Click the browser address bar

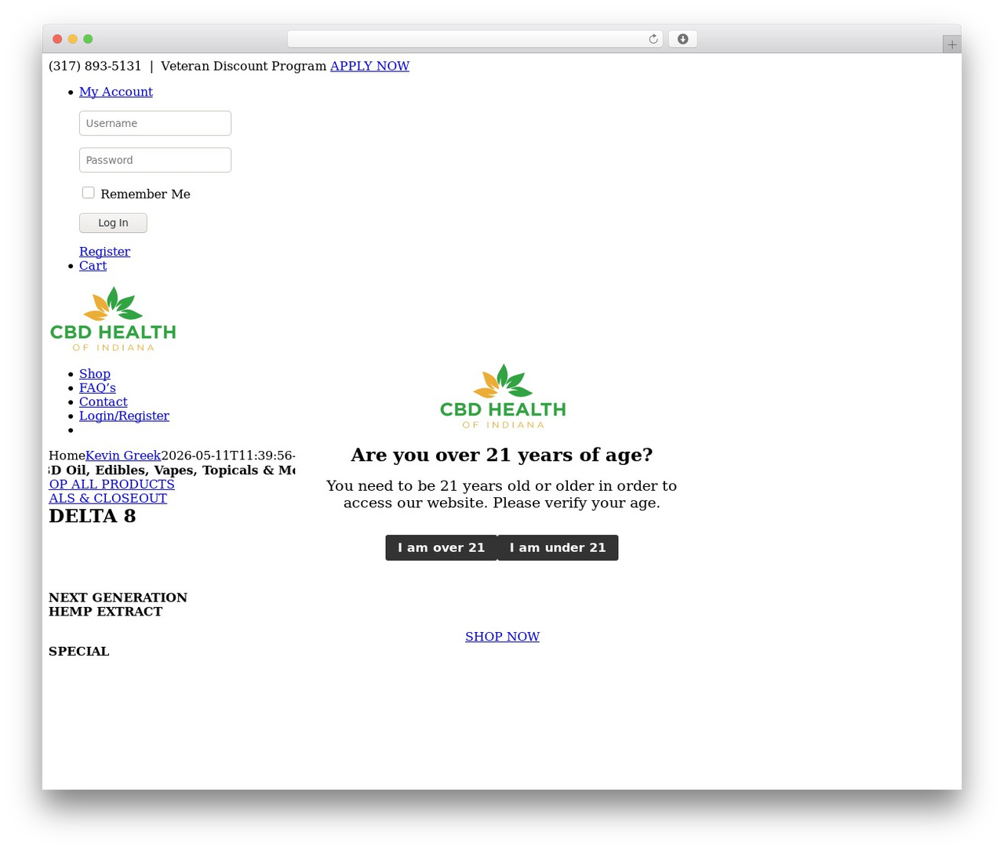tap(475, 39)
